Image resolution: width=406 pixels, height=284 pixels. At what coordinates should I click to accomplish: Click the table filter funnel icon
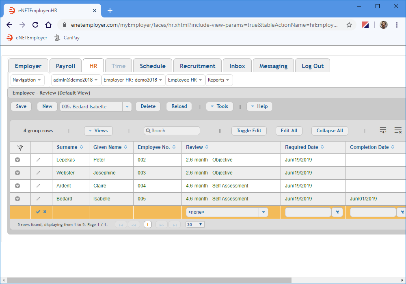coord(20,147)
